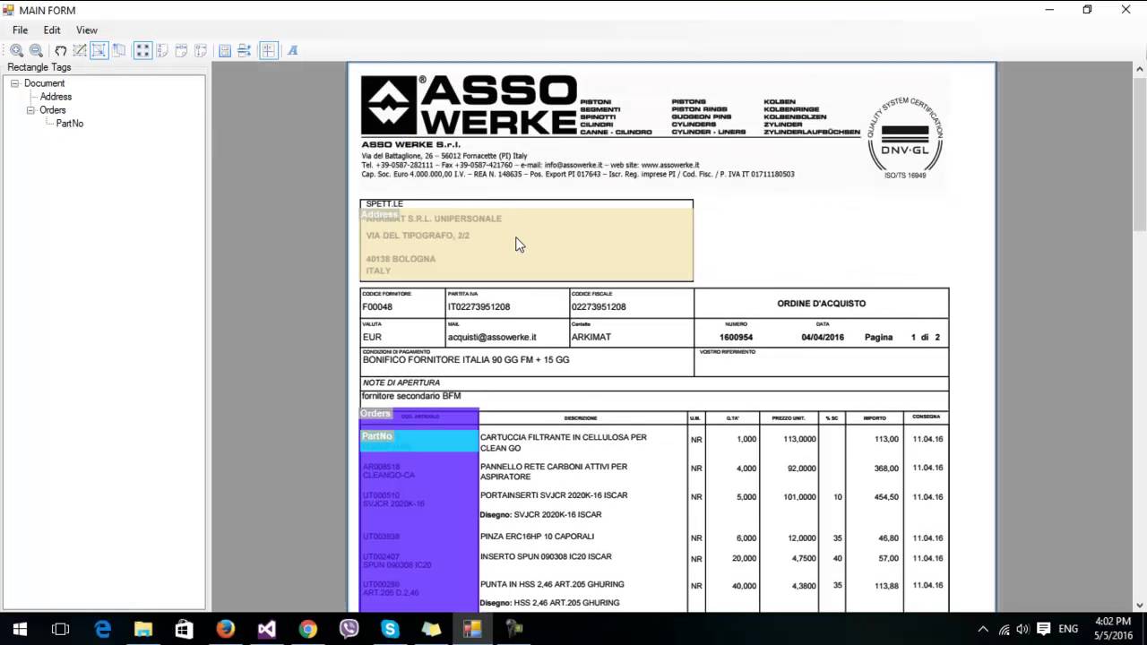Click the Zoom Out magnifier icon
Viewport: 1147px width, 645px height.
pyautogui.click(x=36, y=51)
